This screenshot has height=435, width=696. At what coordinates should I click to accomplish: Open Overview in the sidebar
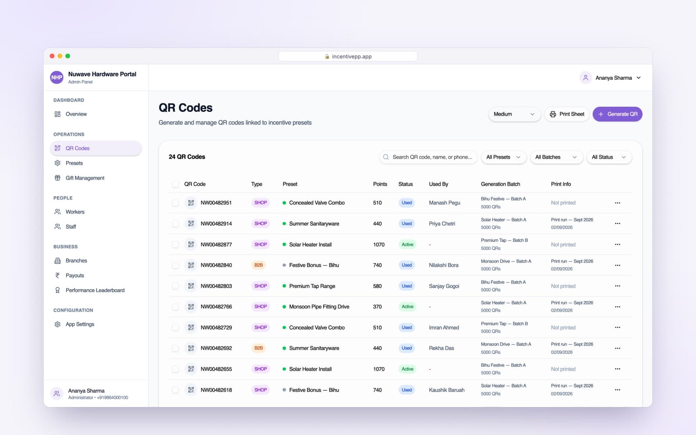pyautogui.click(x=96, y=114)
